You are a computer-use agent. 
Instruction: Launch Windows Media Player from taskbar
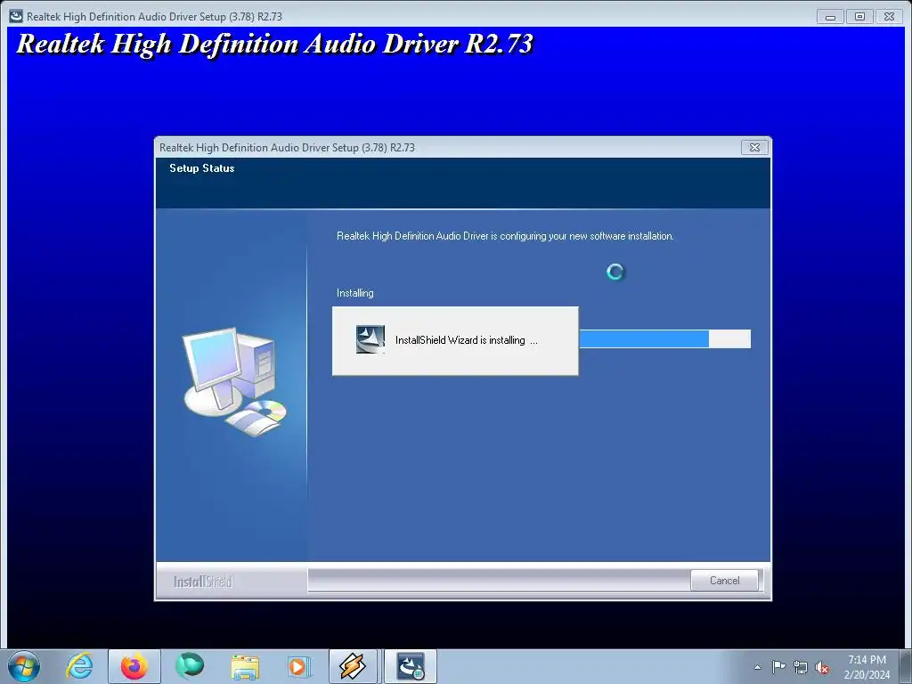[299, 666]
